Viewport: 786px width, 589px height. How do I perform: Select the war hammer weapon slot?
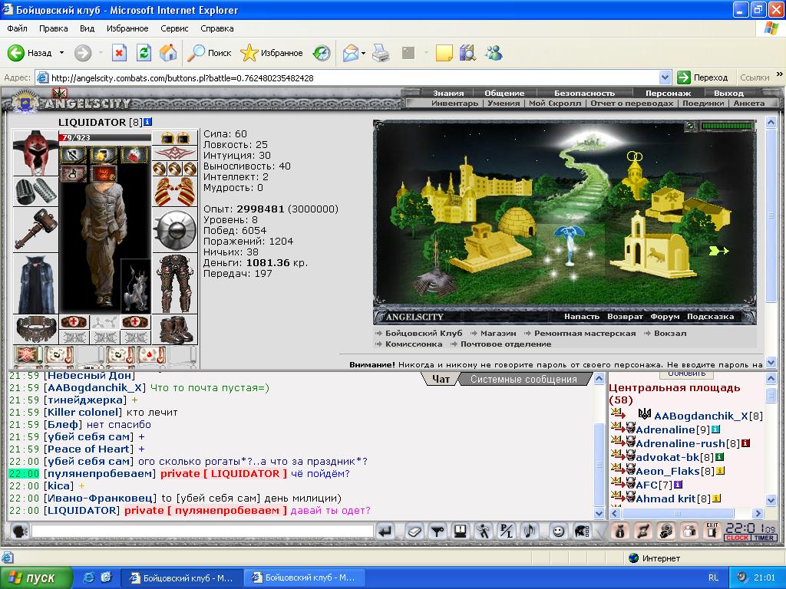point(35,229)
